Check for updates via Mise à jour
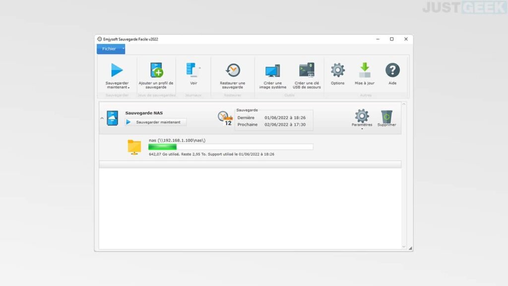508x286 pixels. tap(365, 73)
